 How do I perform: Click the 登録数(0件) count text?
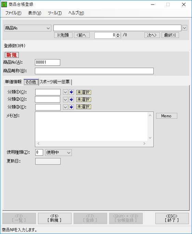(15, 45)
